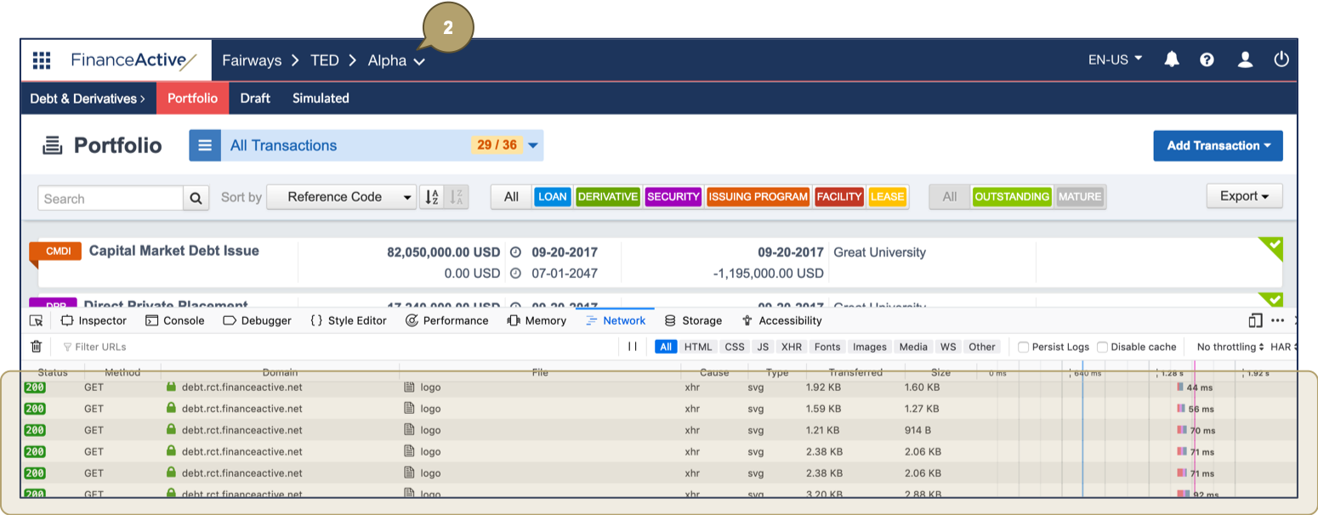Image resolution: width=1318 pixels, height=515 pixels.
Task: Open the apps grid menu icon
Action: tap(42, 60)
